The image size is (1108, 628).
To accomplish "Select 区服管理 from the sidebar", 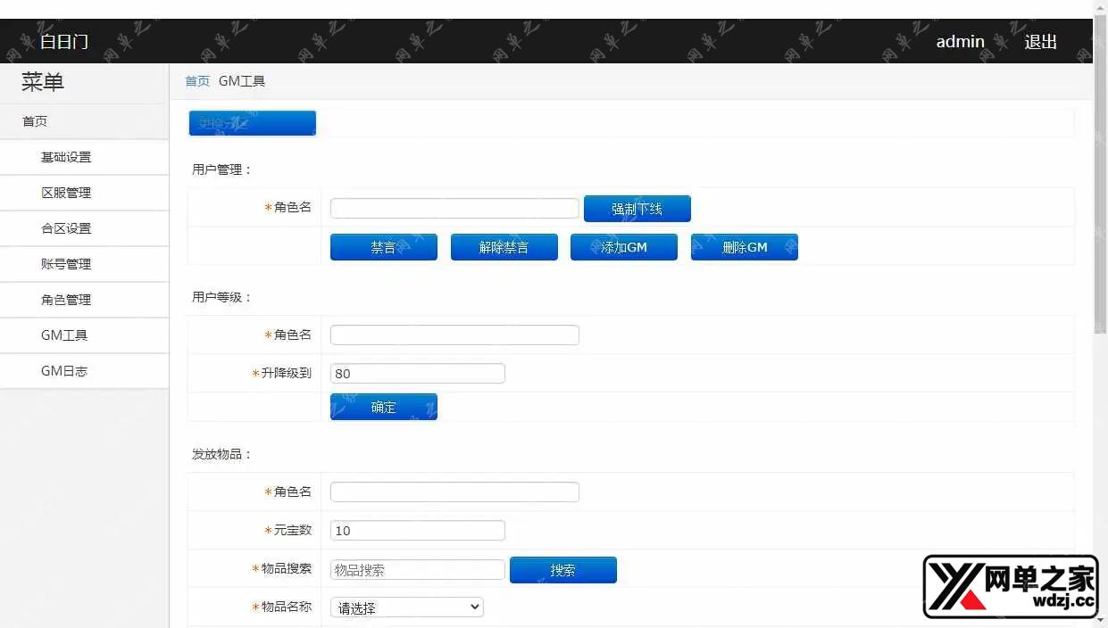I will 66,193.
